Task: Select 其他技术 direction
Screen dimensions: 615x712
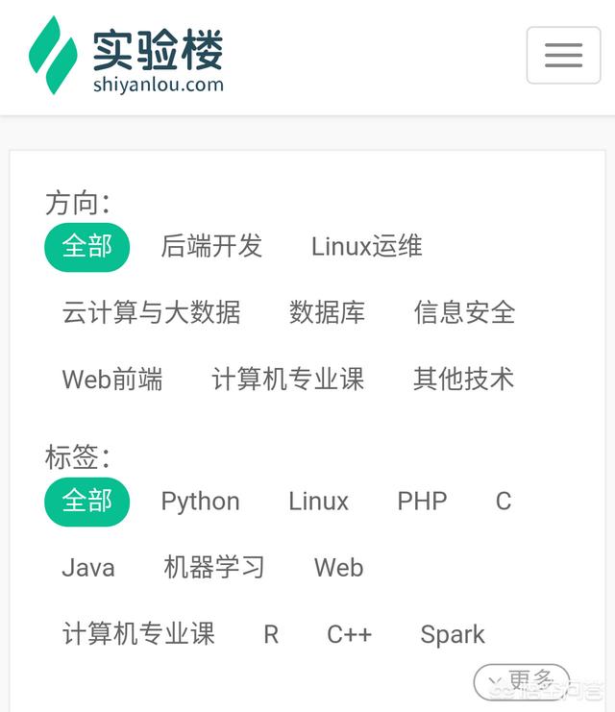Action: point(464,379)
